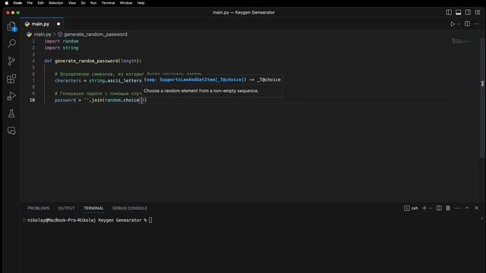Open terminal panel more actions ellipsis
Screen dimensions: 486x273
click(458, 209)
